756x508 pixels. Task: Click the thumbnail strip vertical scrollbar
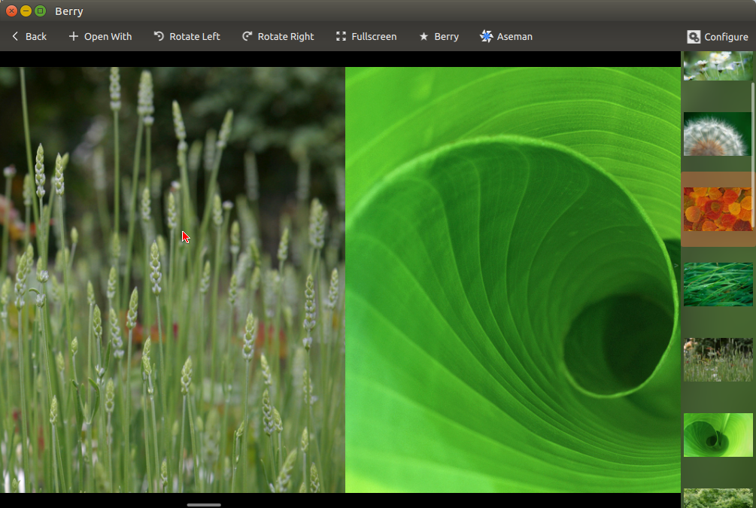754,154
